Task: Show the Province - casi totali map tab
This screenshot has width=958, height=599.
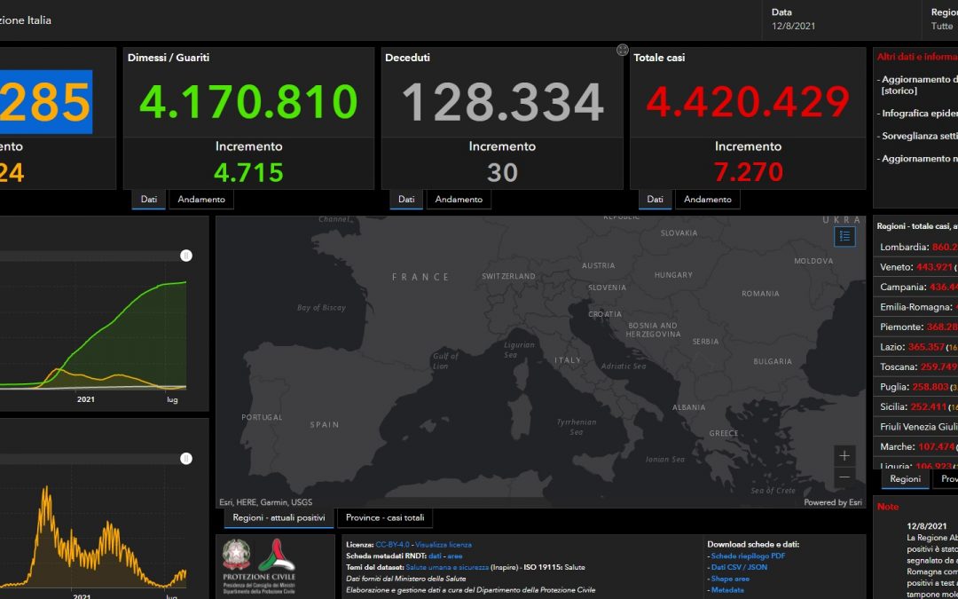Action: pos(385,517)
